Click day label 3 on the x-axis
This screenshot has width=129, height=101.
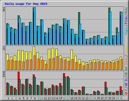click(16, 98)
